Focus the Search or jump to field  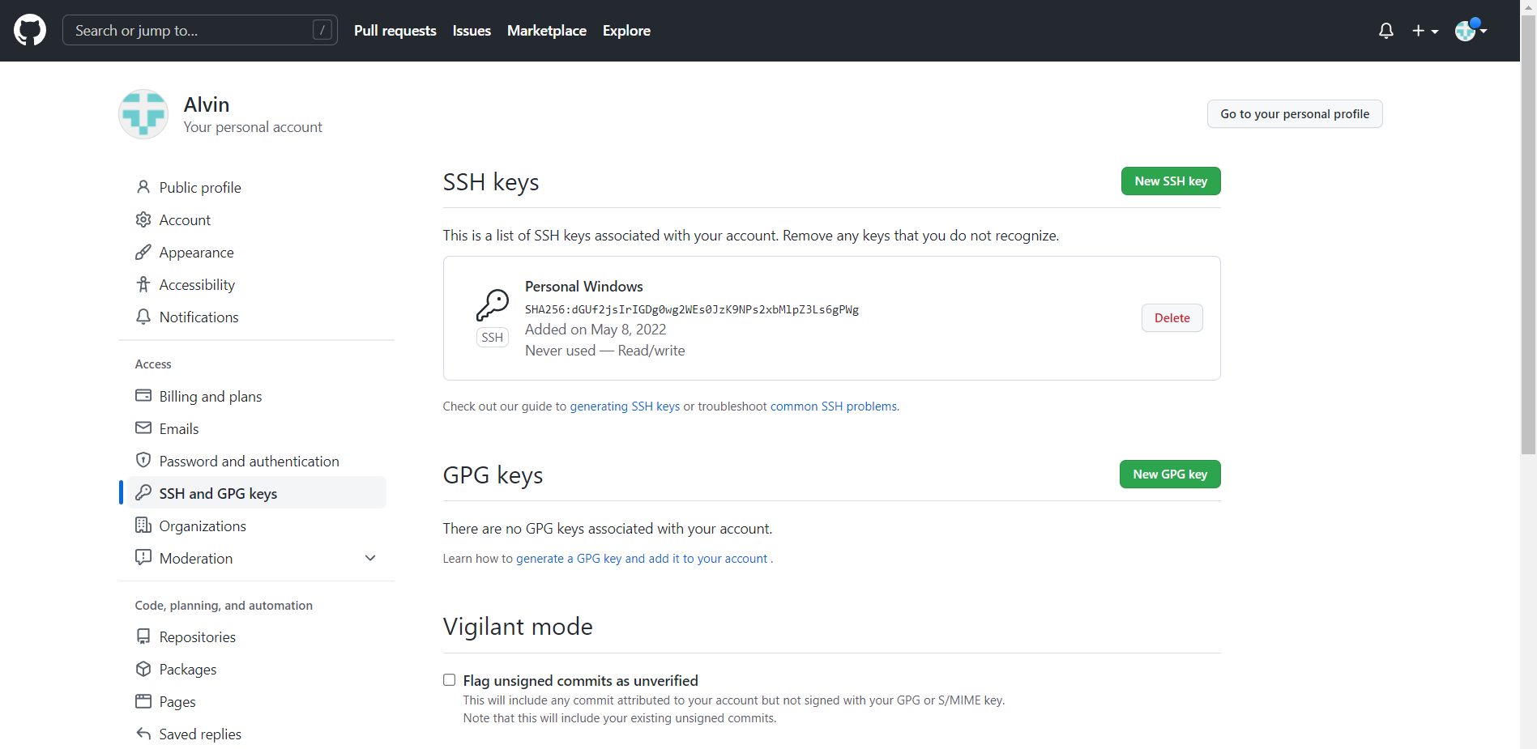[x=190, y=31]
